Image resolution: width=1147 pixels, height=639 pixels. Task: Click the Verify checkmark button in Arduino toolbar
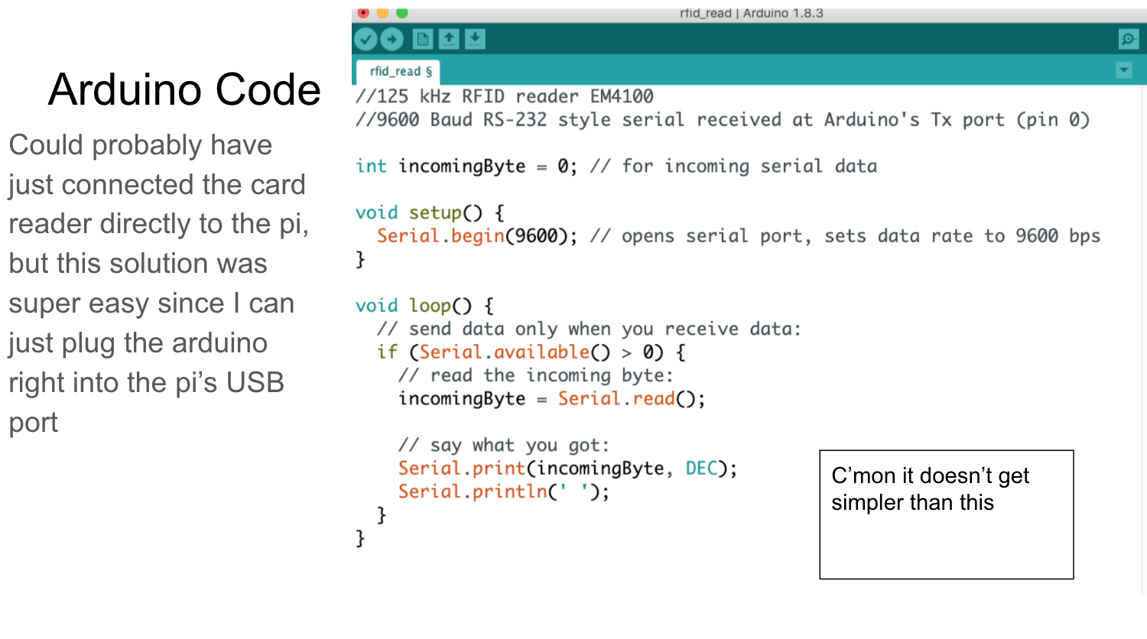366,39
